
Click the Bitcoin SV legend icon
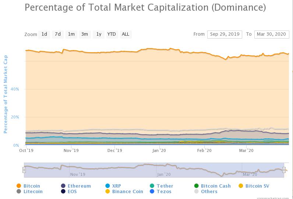click(241, 186)
